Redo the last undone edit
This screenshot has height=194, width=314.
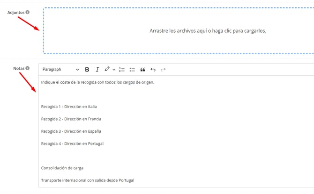163,70
